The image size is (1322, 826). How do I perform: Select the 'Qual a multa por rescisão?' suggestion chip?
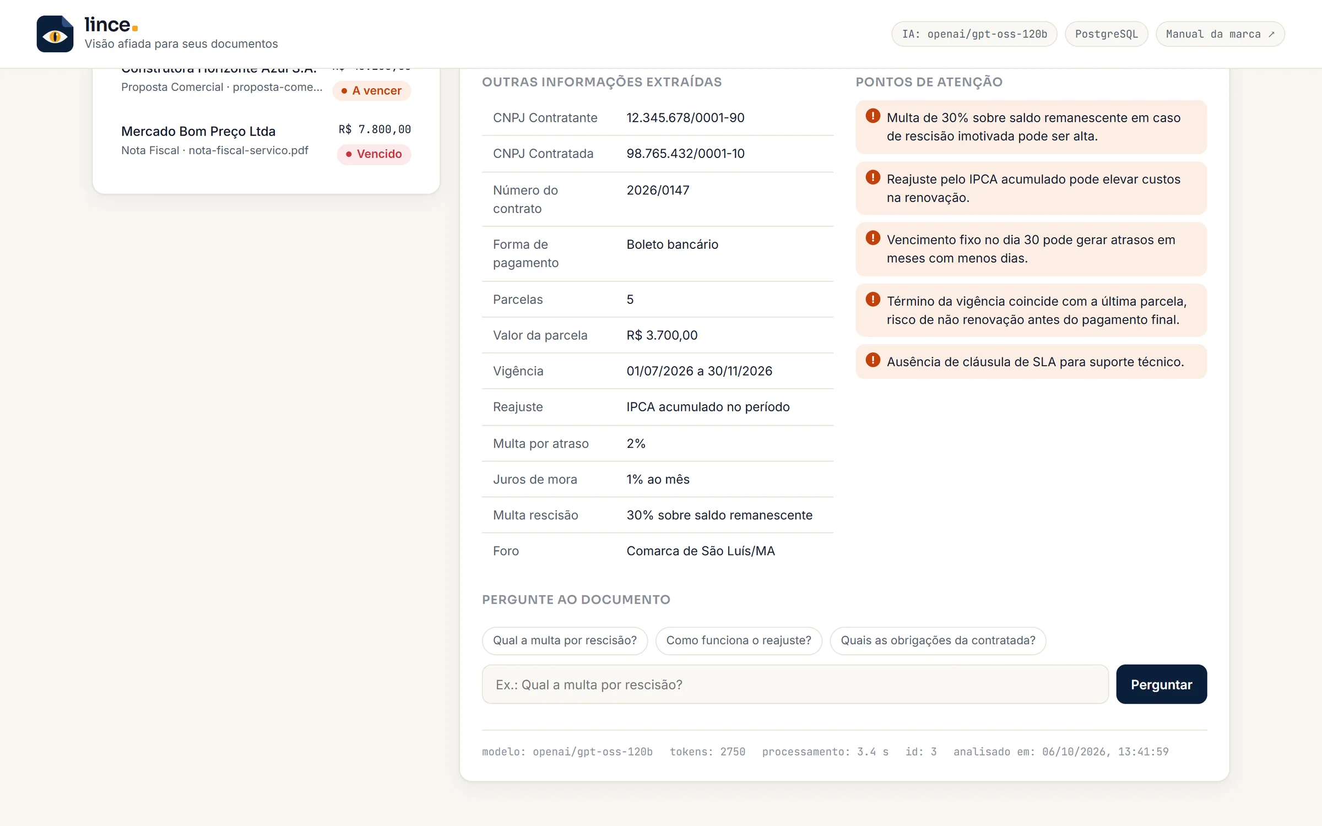[565, 640]
